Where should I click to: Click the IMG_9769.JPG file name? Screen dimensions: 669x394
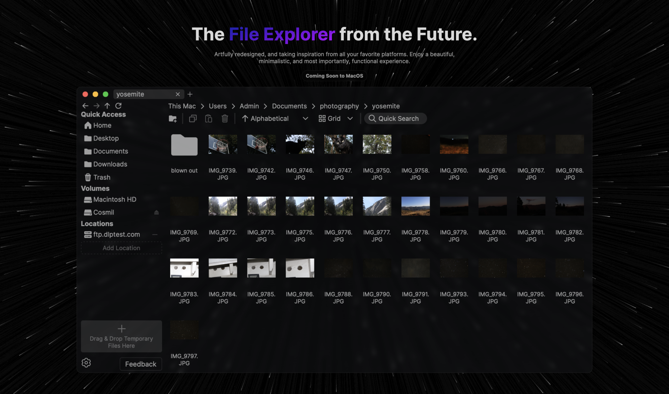tap(184, 236)
